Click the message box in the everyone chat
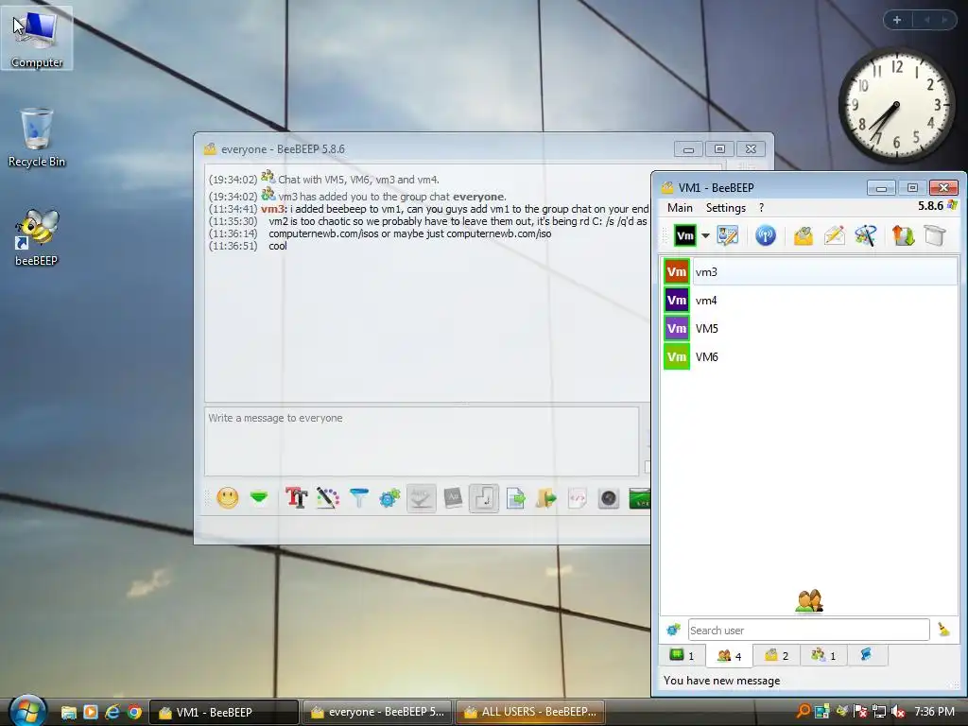Viewport: 968px width, 726px height. tap(422, 441)
